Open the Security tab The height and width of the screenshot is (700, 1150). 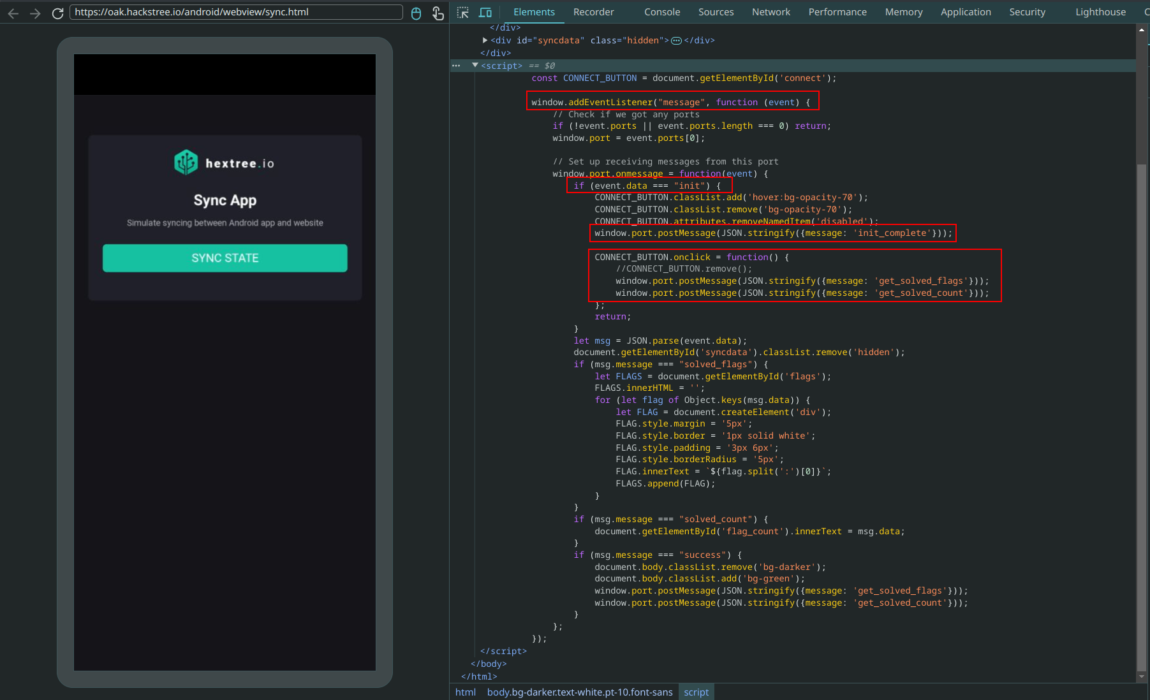[x=1027, y=12]
